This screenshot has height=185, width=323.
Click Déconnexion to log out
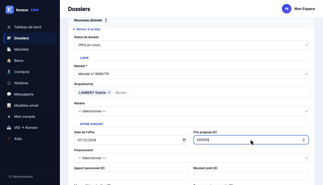tap(20, 177)
